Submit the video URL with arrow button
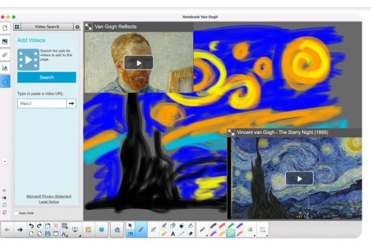This screenshot has height=247, width=371. pos(71,103)
